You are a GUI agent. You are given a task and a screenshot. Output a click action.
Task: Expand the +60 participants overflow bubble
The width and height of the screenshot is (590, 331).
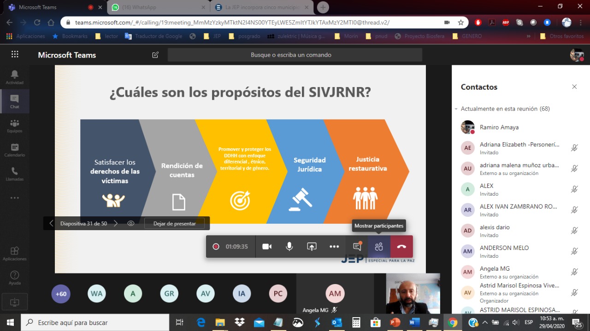tap(61, 294)
